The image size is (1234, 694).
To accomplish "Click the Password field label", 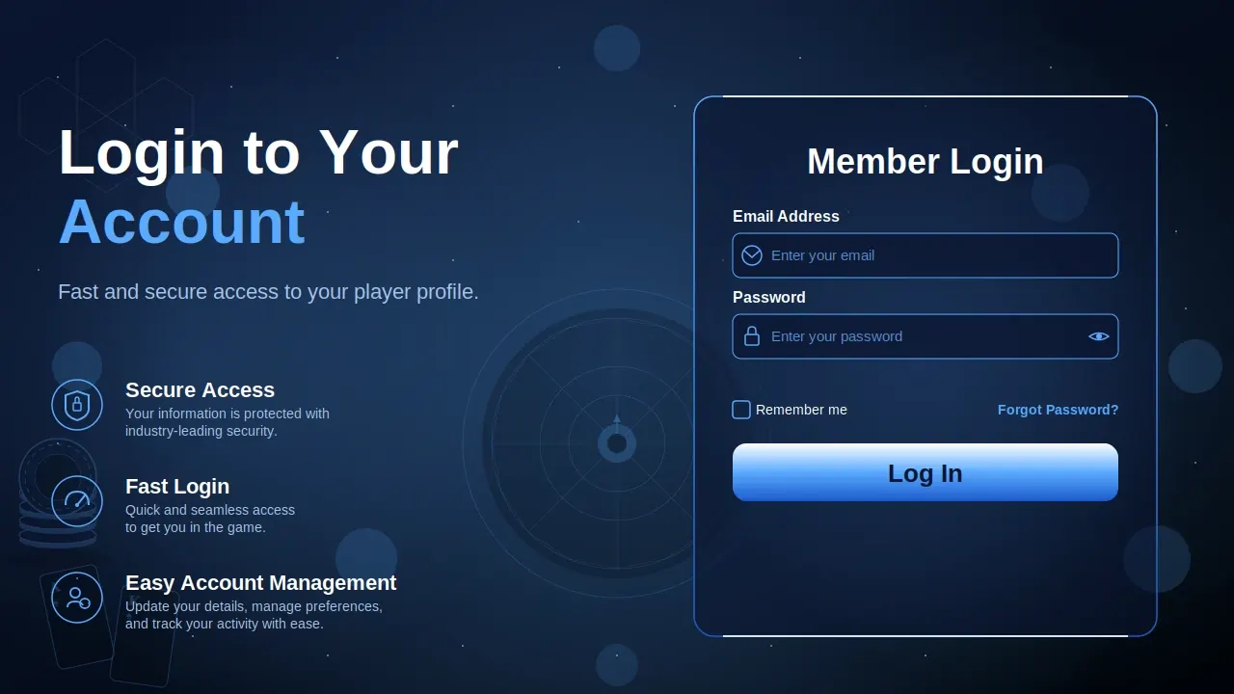I will (769, 298).
